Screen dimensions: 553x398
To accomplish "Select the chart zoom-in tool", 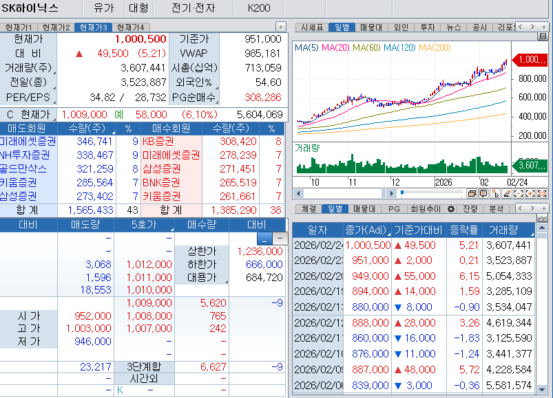I will pyautogui.click(x=530, y=194).
